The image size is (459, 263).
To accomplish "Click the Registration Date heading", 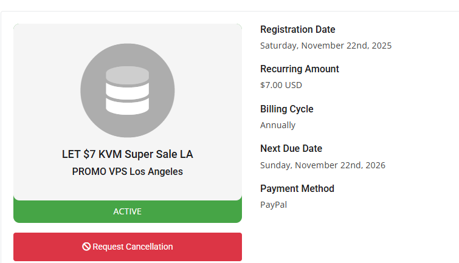I will coord(298,29).
